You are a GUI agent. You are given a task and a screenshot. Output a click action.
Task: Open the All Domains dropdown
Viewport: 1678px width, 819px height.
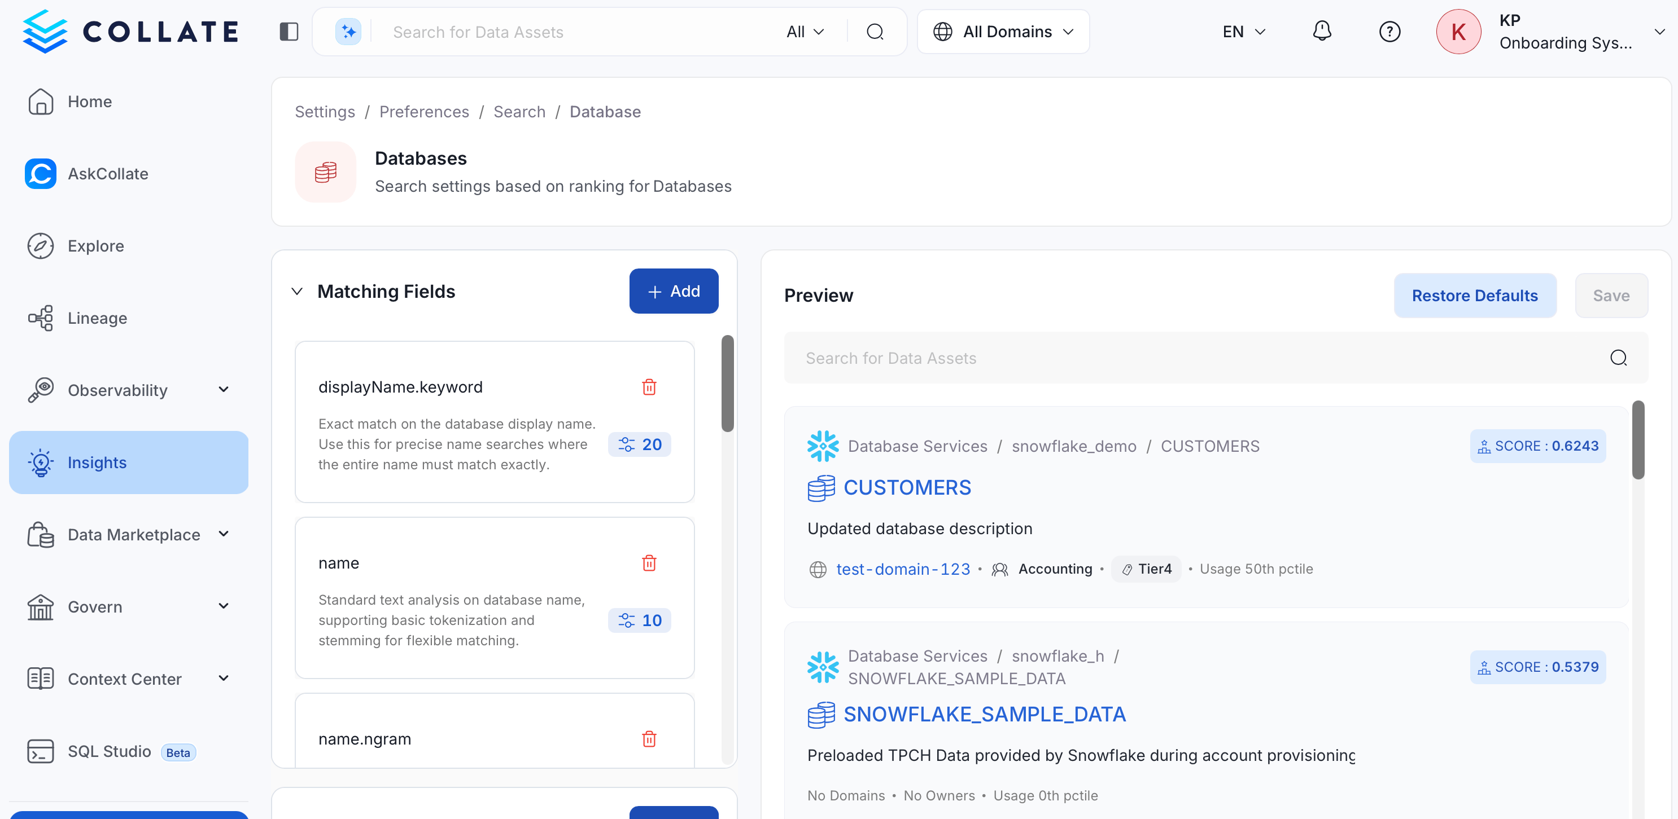[x=1003, y=31]
